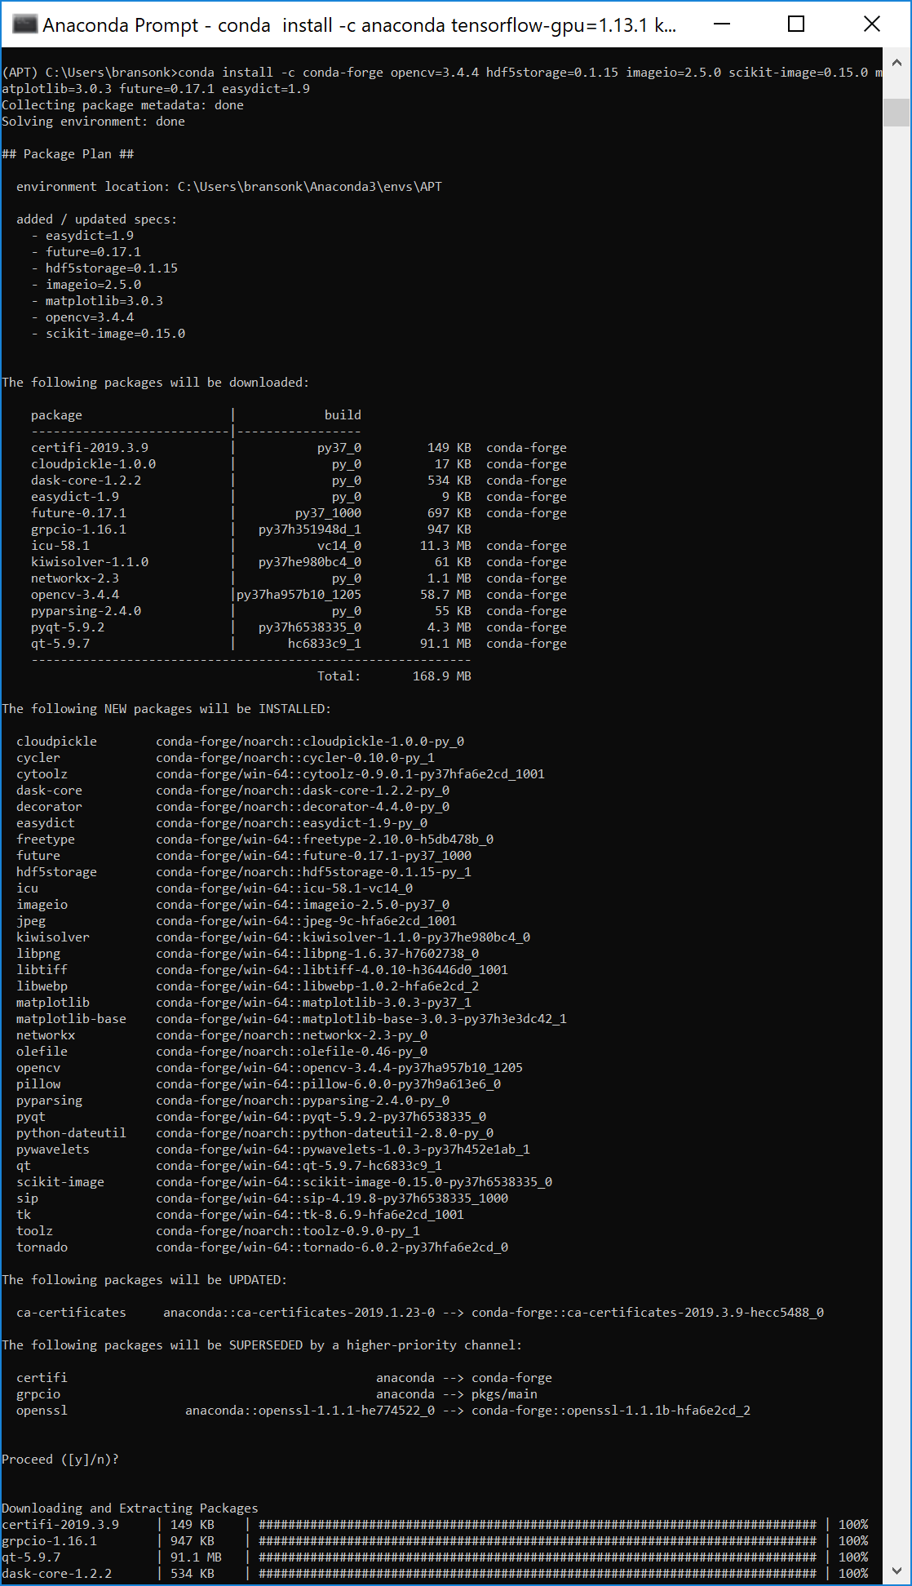Click the 'easydict=1.9' spec entry
The width and height of the screenshot is (912, 1586).
90,236
